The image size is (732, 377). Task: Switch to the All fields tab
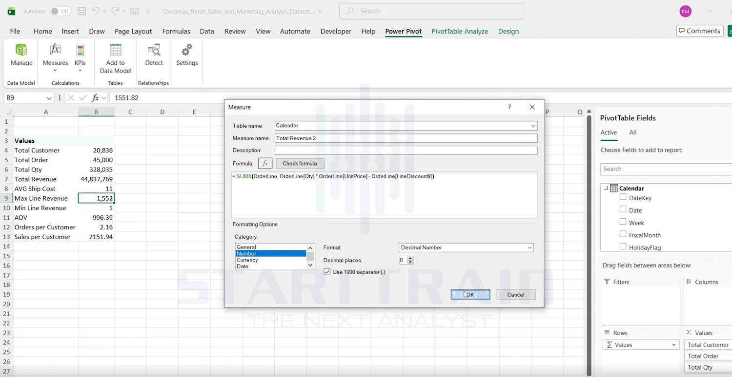pyautogui.click(x=633, y=132)
